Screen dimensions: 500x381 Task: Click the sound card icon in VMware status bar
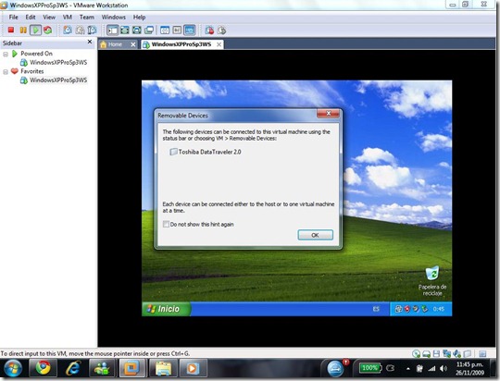[457, 353]
